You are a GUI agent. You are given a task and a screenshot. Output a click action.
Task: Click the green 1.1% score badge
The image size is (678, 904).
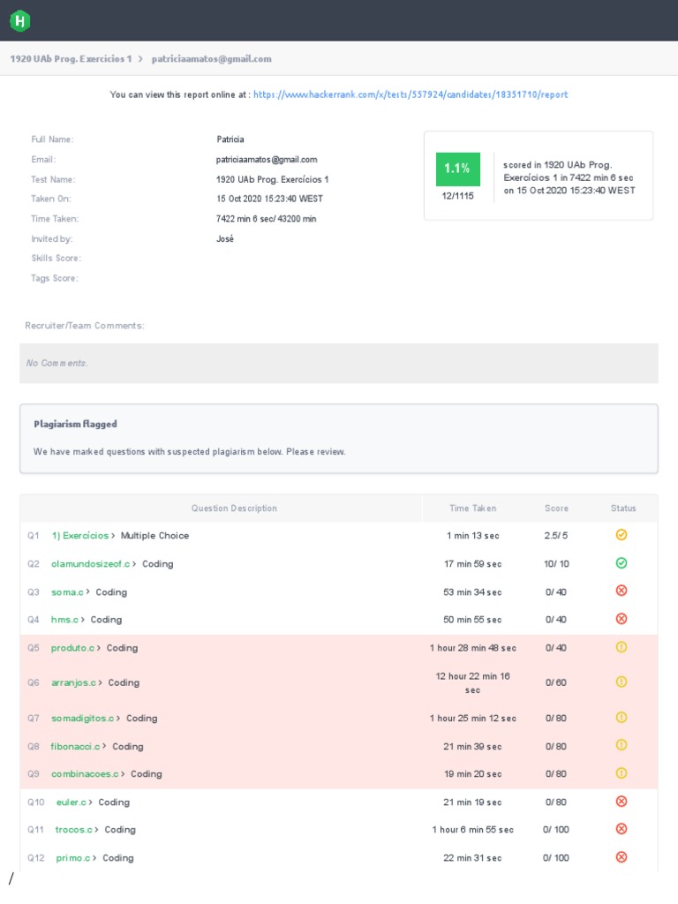(x=457, y=169)
